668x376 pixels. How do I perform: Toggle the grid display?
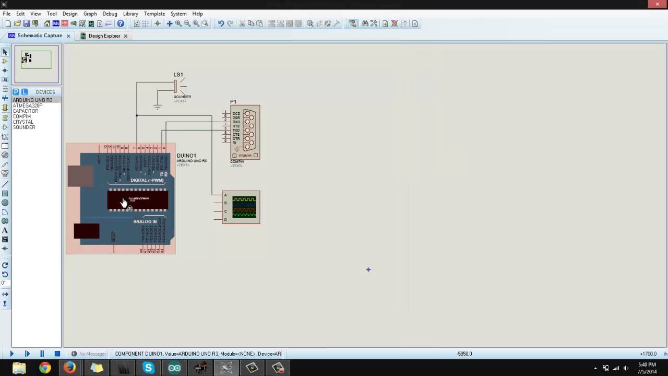click(x=145, y=23)
